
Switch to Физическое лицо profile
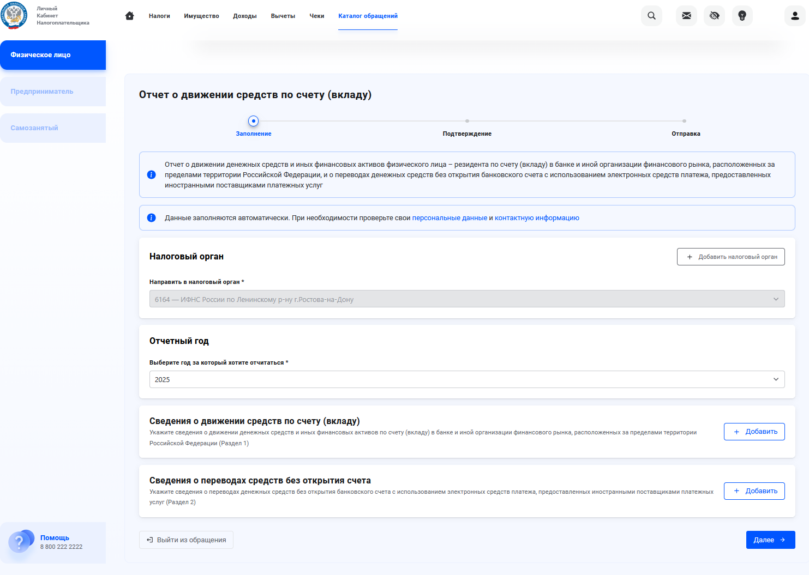coord(53,55)
